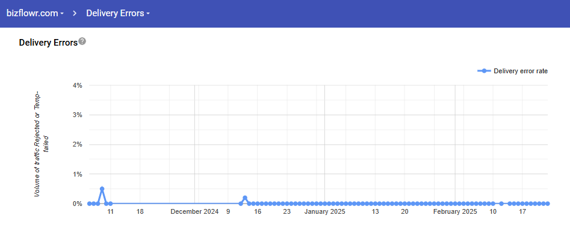Click the January 2025 axis label
Image resolution: width=570 pixels, height=227 pixels.
tap(324, 212)
